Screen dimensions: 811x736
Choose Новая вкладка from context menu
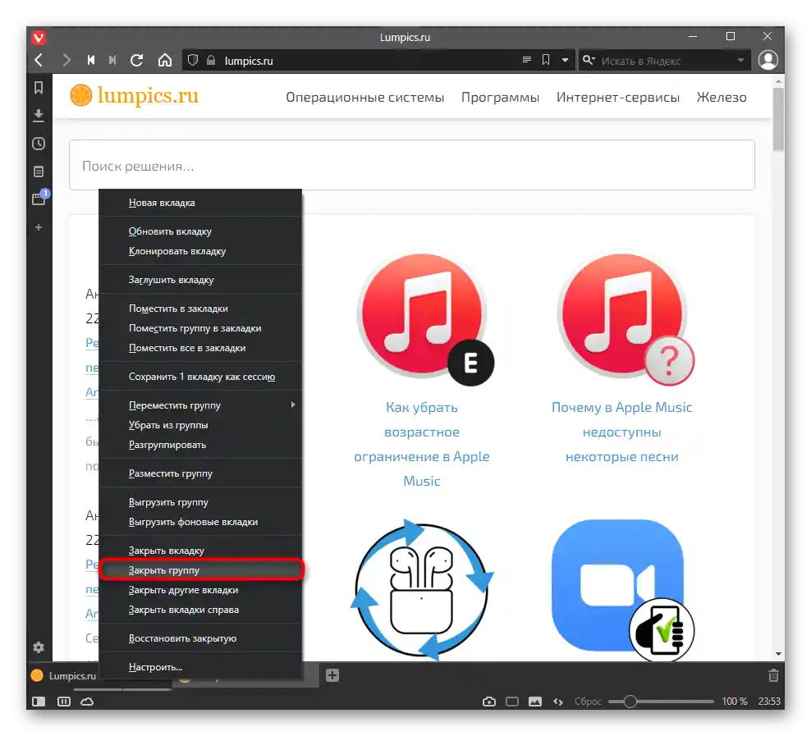[x=200, y=203]
